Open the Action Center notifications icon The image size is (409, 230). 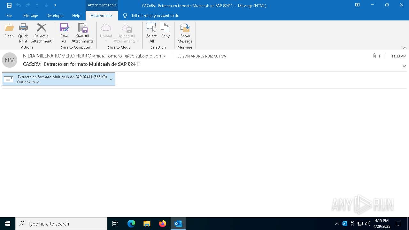(398, 224)
